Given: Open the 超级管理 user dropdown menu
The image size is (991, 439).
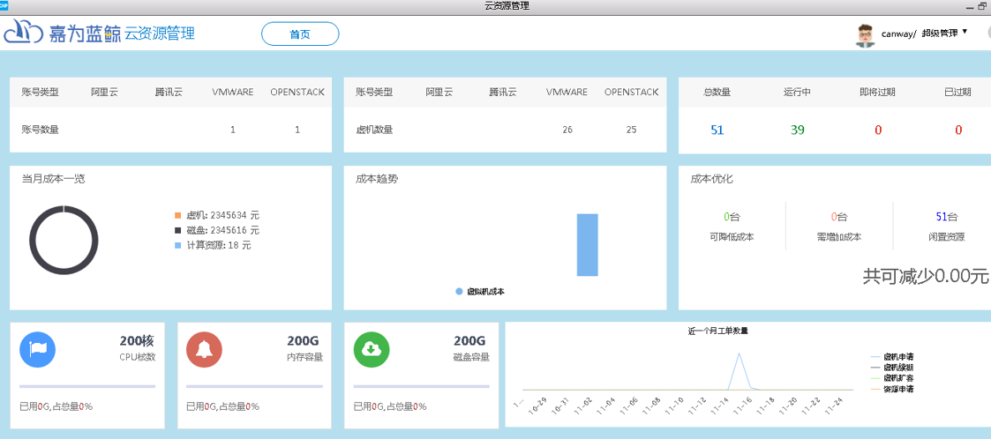Looking at the screenshot, I should [x=939, y=33].
